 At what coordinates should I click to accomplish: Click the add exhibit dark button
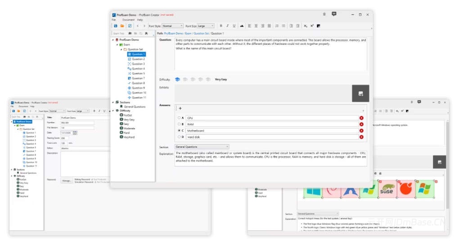[x=360, y=93]
